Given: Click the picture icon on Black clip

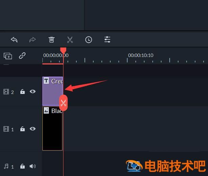Looking at the screenshot, I should click(x=46, y=111).
